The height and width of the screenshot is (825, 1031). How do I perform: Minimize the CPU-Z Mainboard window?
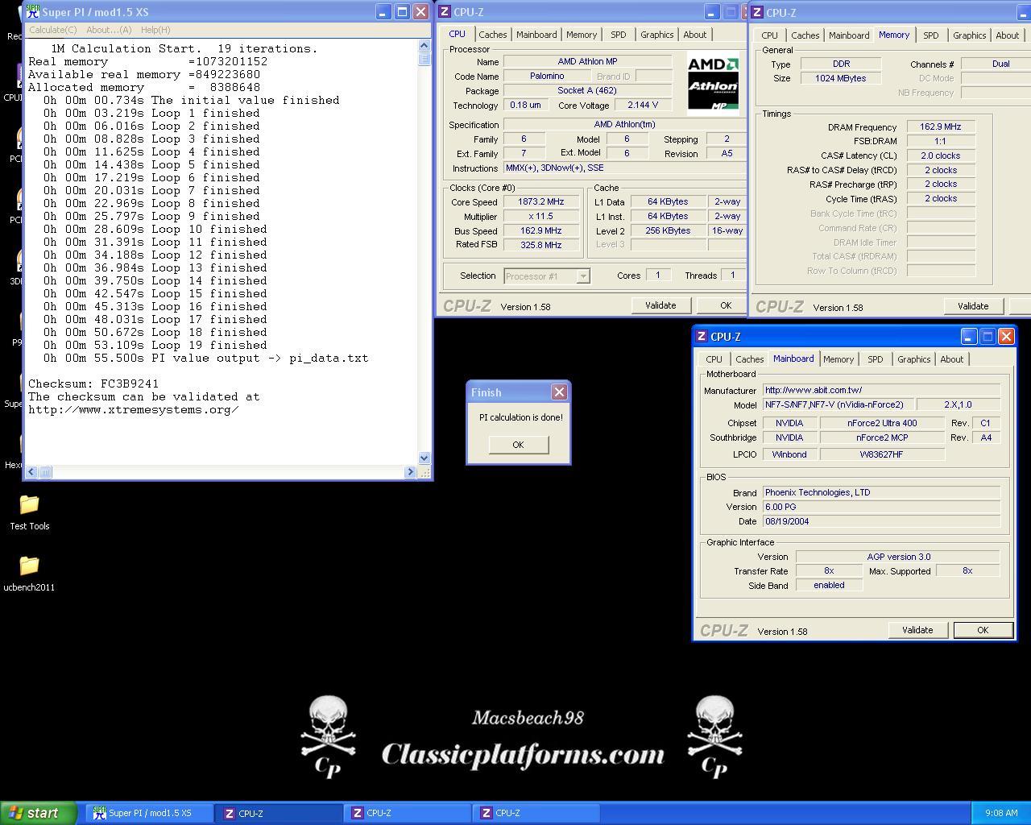point(968,337)
